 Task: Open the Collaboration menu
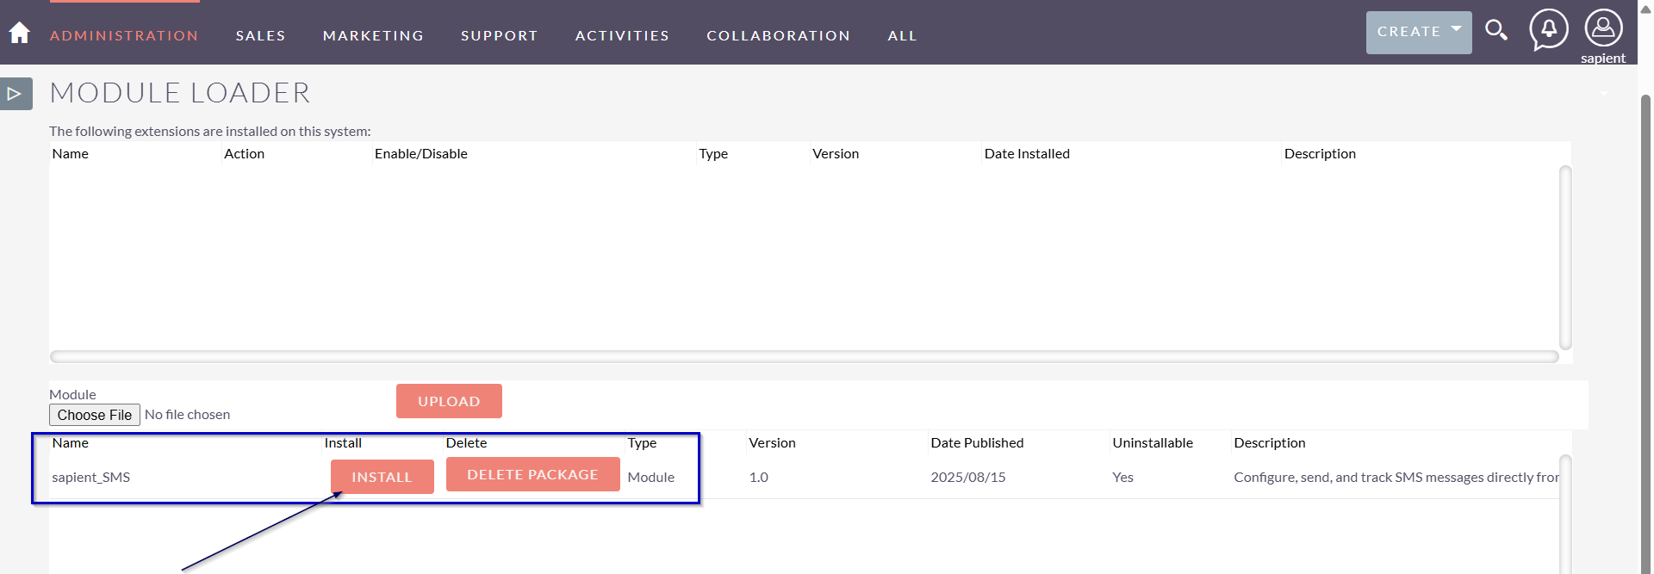[x=779, y=35]
